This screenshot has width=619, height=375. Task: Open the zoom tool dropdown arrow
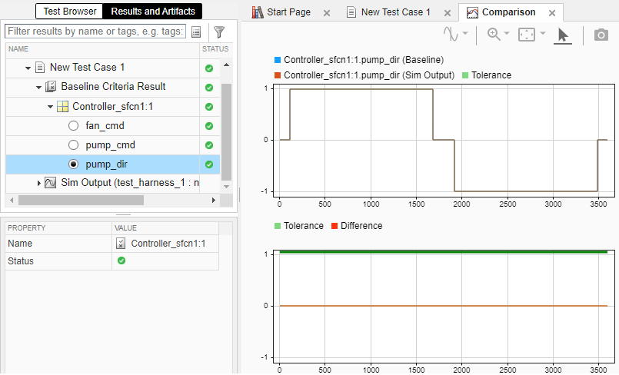coord(507,35)
